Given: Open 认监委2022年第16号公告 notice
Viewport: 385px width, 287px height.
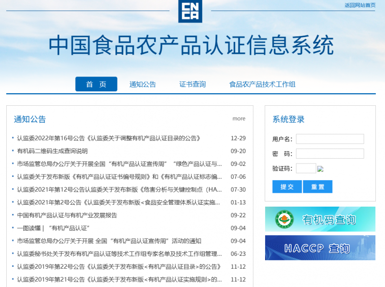Looking at the screenshot, I should coord(108,138).
